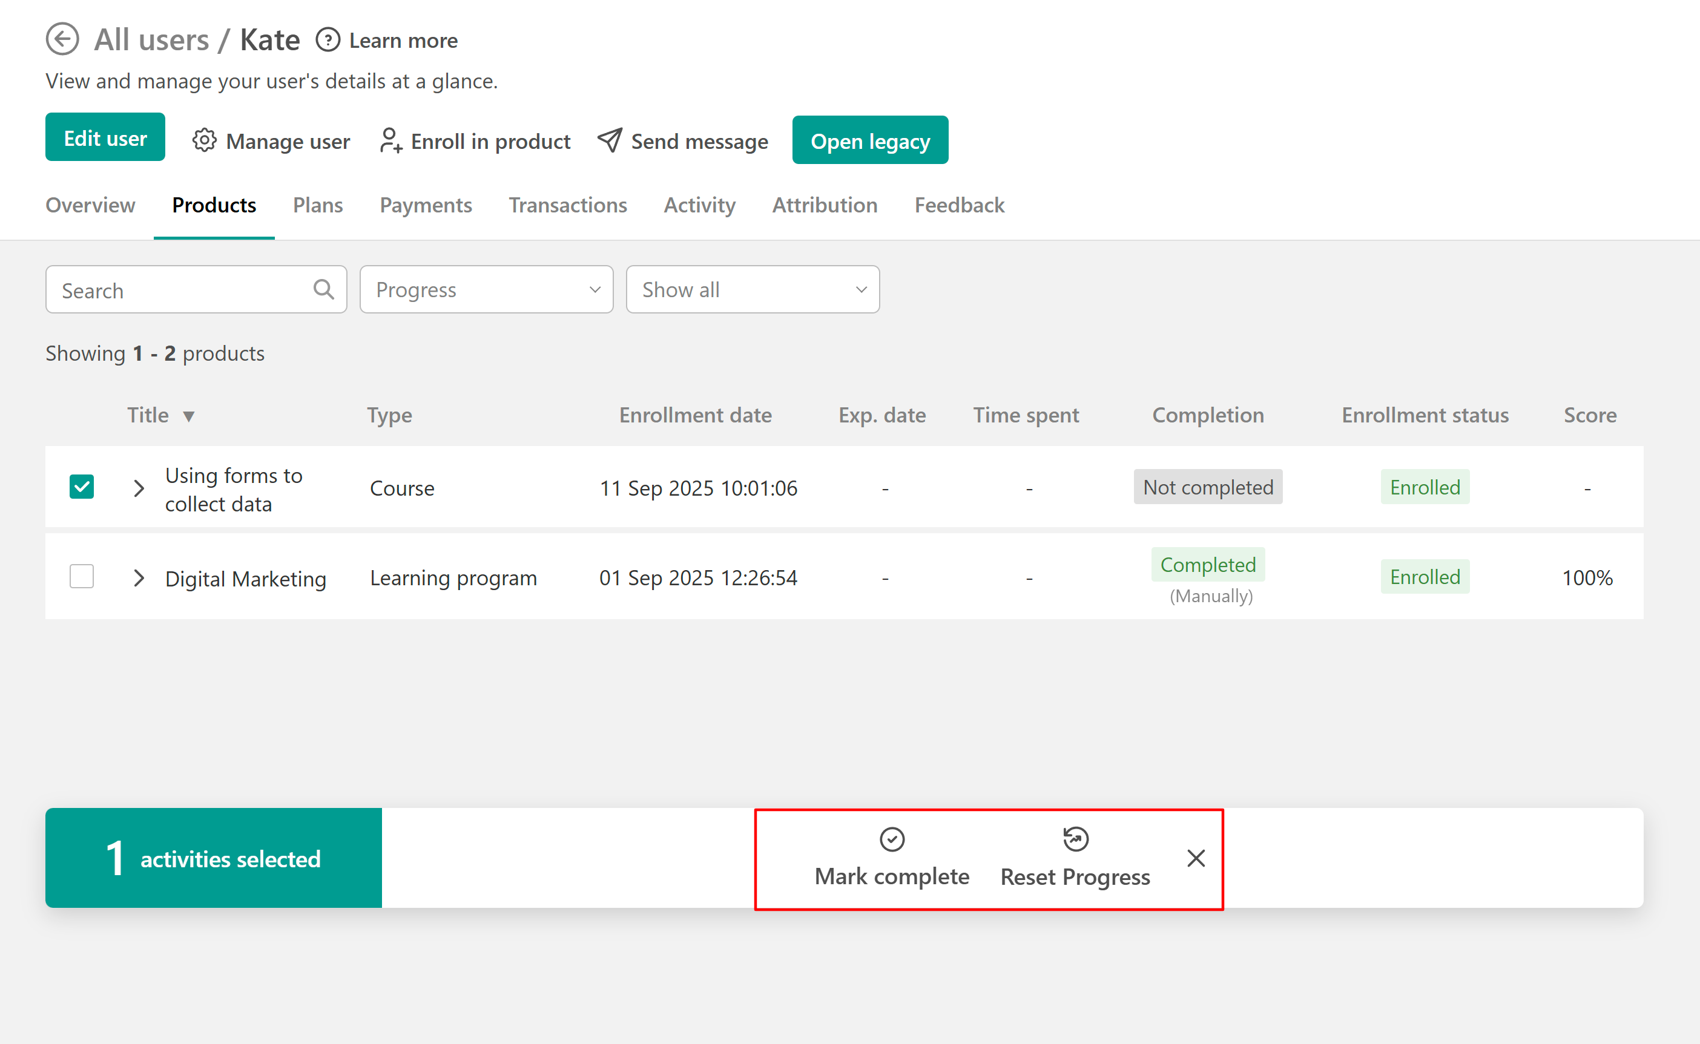
Task: Click the Learn more question mark icon
Action: coord(328,40)
